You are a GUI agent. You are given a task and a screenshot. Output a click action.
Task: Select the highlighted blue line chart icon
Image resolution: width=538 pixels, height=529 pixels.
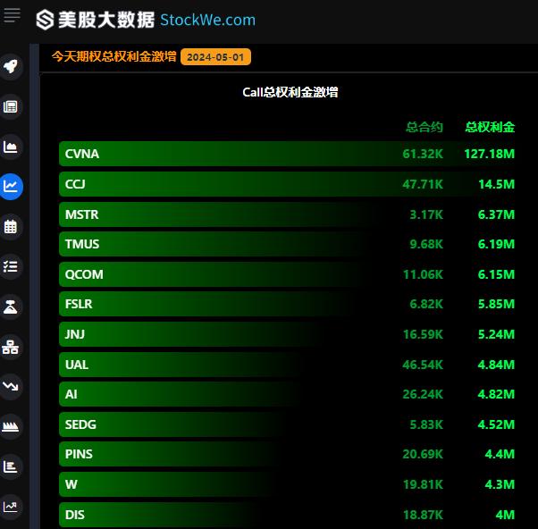pyautogui.click(x=11, y=187)
